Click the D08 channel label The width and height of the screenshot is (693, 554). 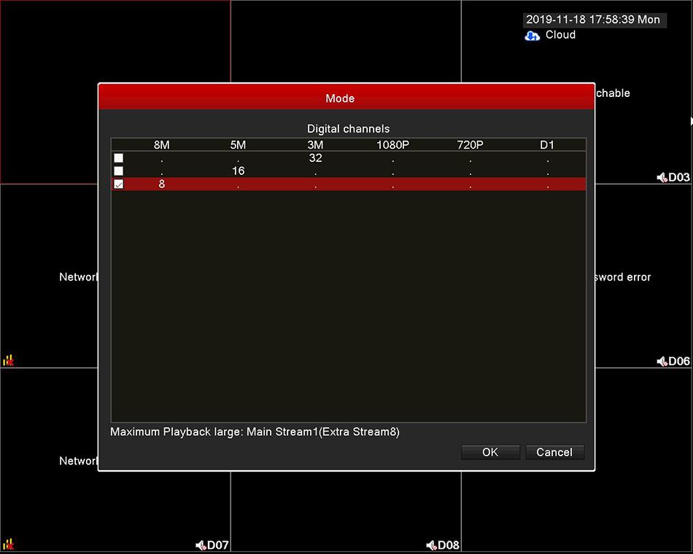[x=449, y=545]
